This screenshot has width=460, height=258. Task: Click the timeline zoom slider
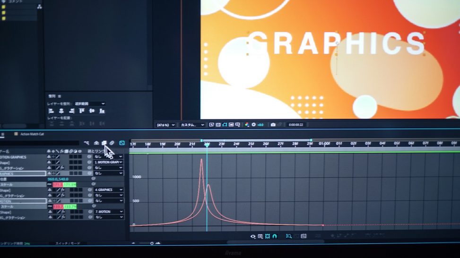click(x=152, y=243)
